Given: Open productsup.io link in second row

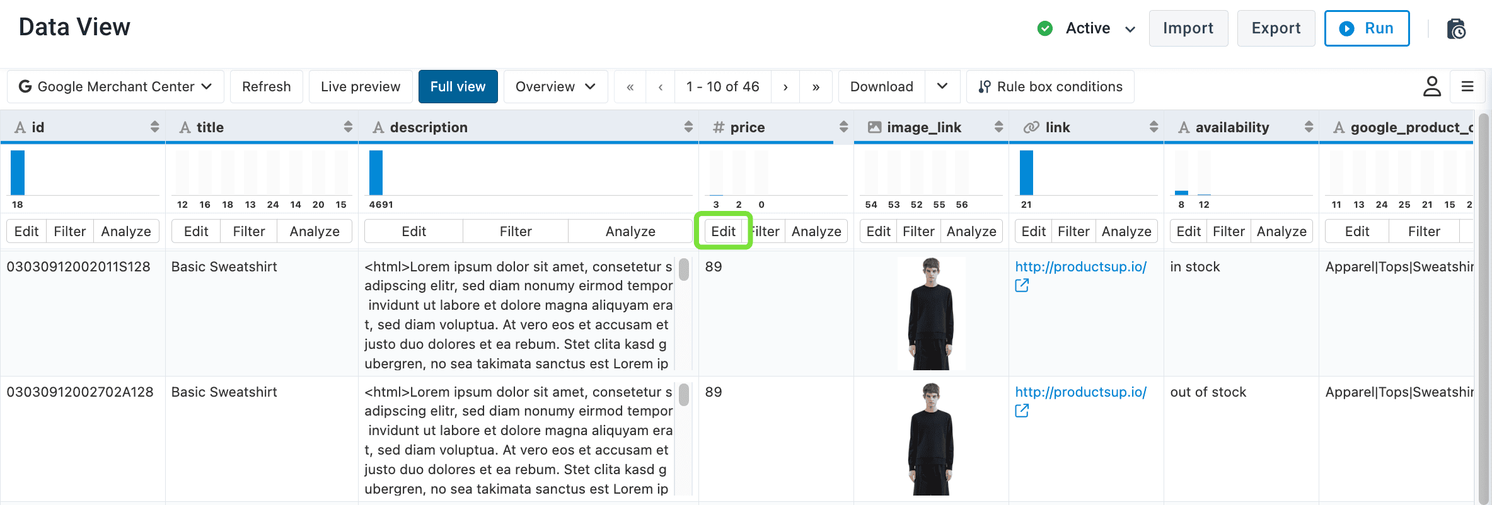Looking at the screenshot, I should 1080,392.
